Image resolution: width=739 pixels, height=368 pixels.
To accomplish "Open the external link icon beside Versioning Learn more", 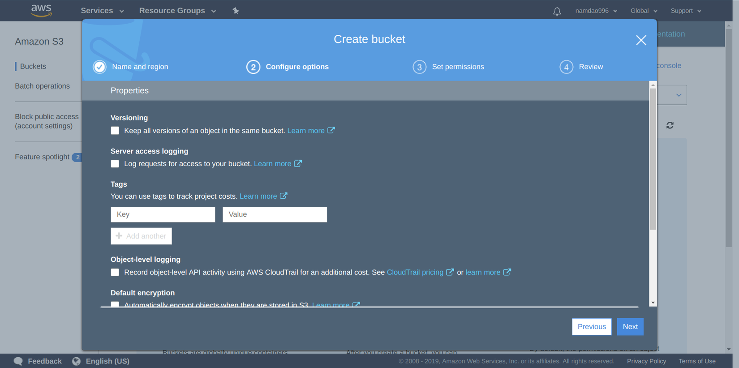I will click(331, 130).
